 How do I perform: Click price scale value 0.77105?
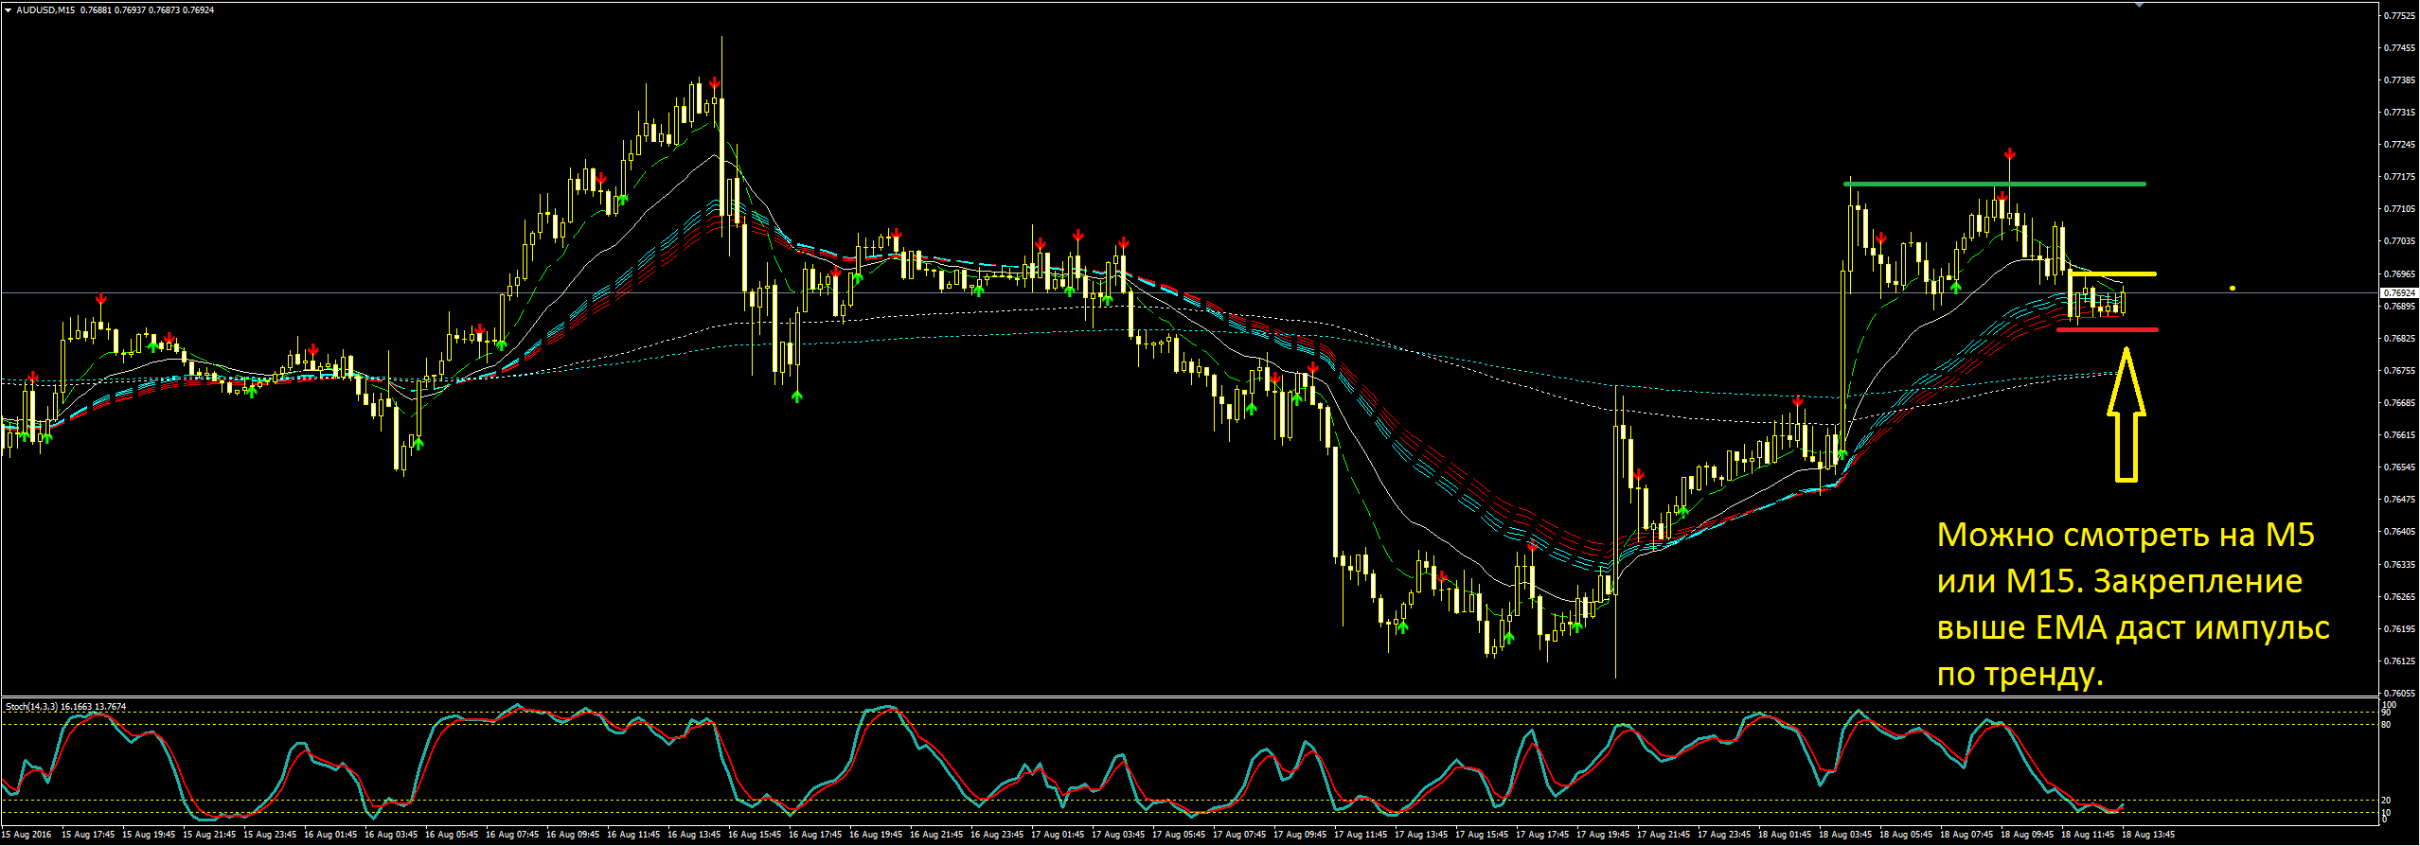pyautogui.click(x=2399, y=209)
